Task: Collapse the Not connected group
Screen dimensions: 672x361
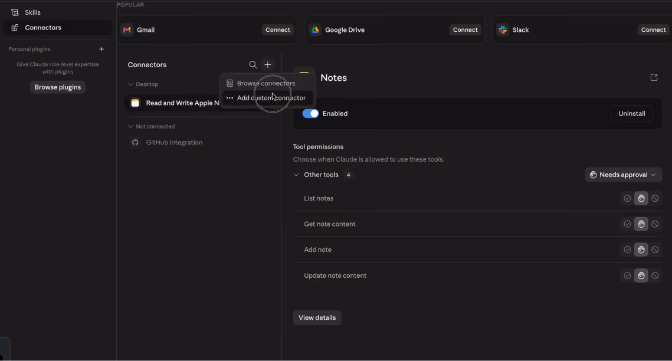Action: point(130,126)
